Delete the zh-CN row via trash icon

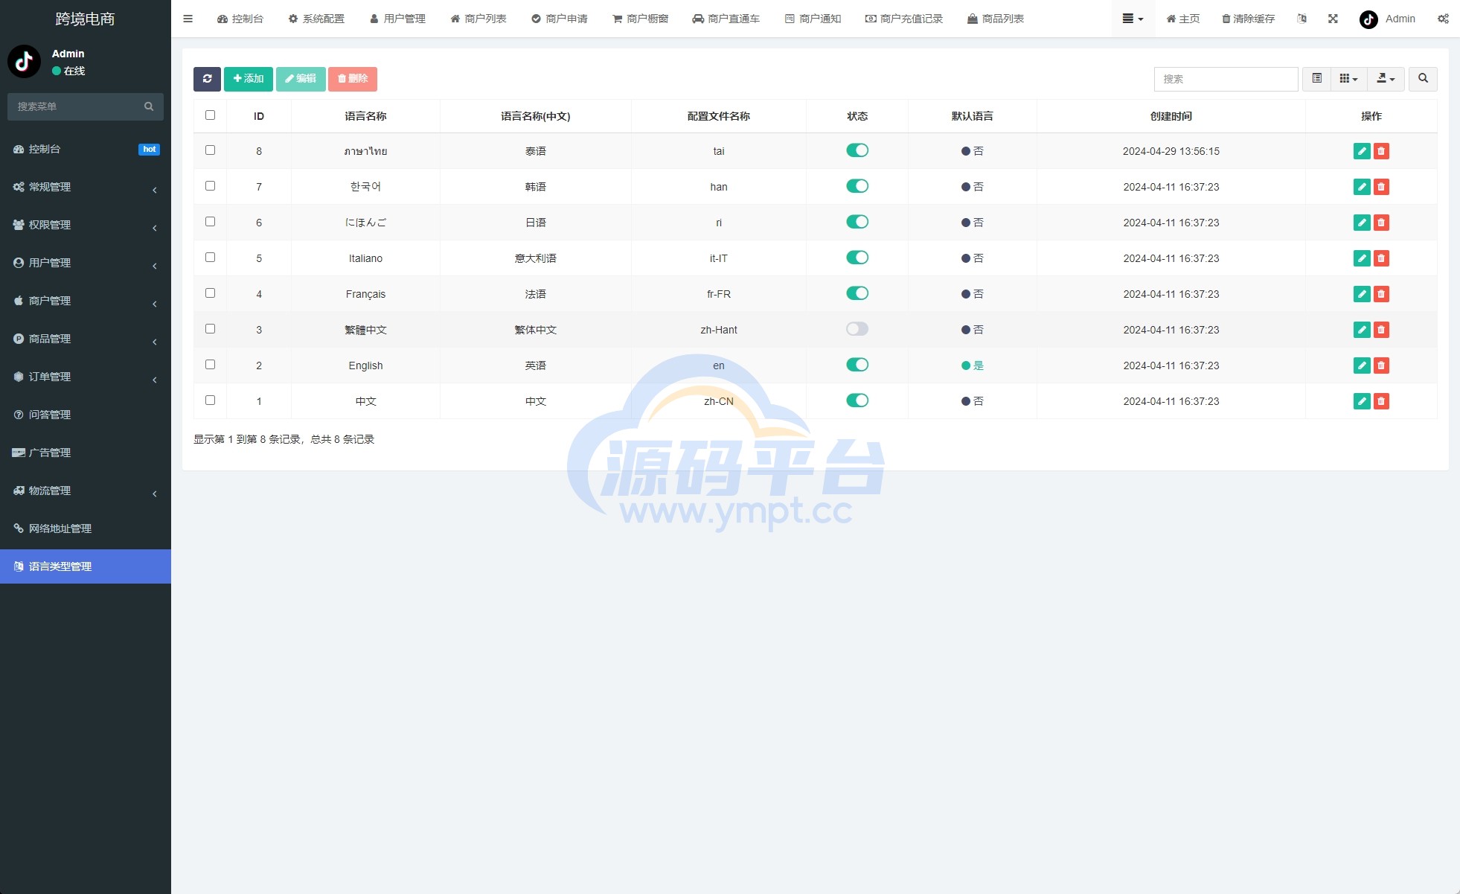pos(1381,401)
